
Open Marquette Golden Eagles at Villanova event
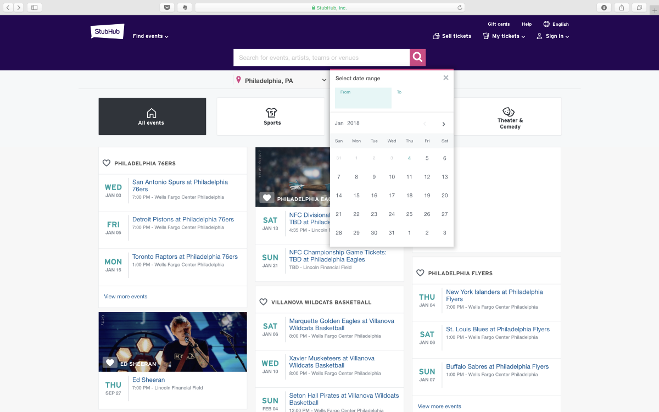pos(342,325)
